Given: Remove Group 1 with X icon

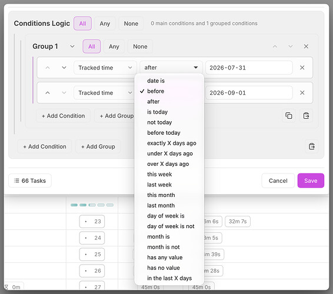Looking at the screenshot, I should point(306,46).
